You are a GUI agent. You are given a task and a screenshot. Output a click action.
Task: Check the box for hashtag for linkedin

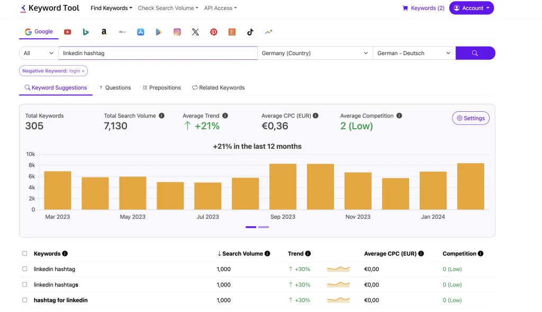click(x=24, y=300)
